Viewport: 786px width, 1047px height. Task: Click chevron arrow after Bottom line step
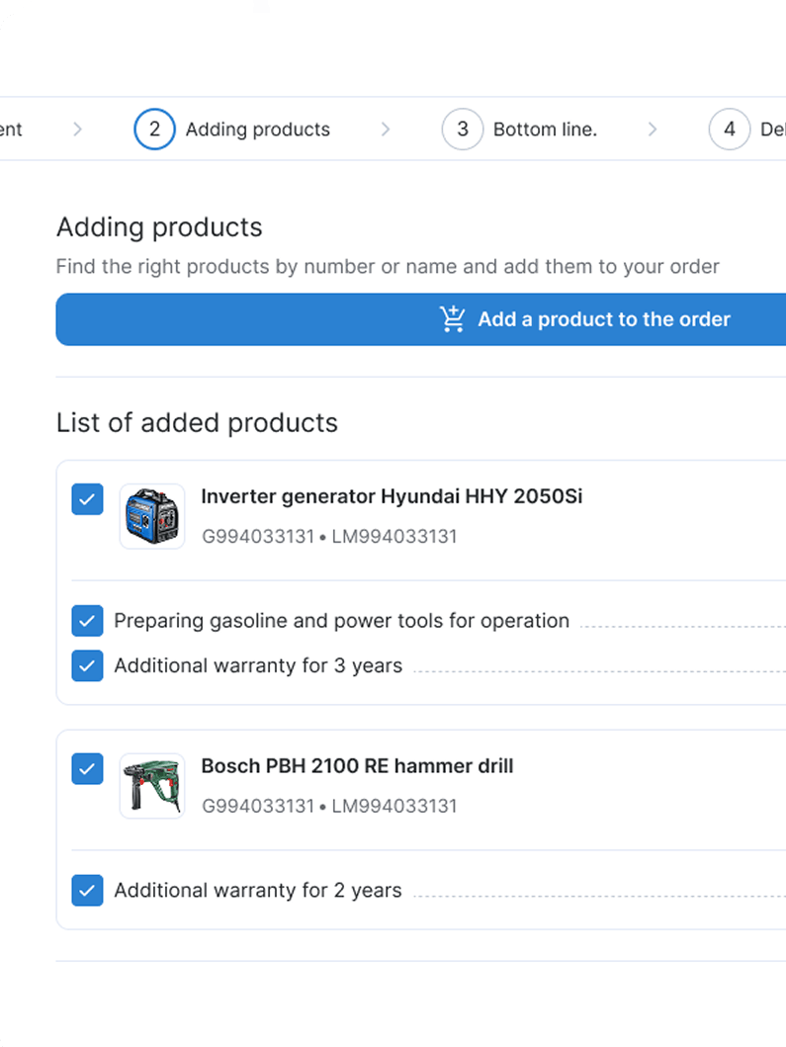pos(653,129)
